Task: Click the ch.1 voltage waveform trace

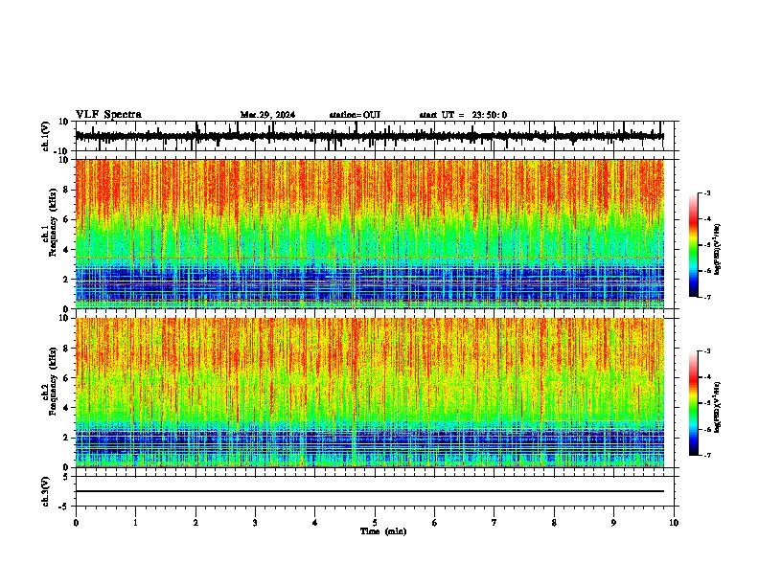Action: pyautogui.click(x=369, y=136)
